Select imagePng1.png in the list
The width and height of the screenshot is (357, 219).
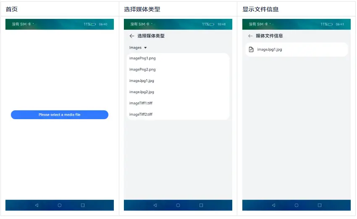(x=178, y=58)
